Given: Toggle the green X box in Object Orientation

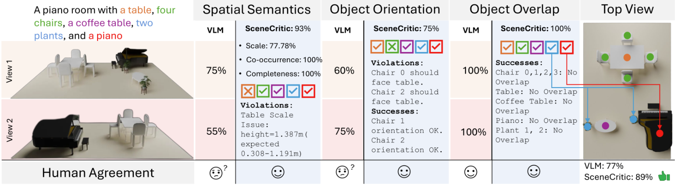Looking at the screenshot, I should 392,47.
